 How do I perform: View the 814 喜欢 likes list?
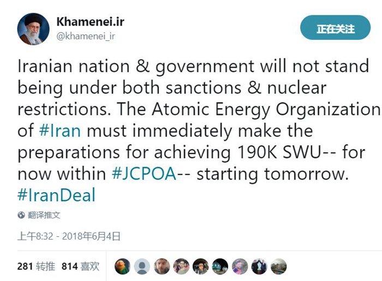(x=80, y=266)
